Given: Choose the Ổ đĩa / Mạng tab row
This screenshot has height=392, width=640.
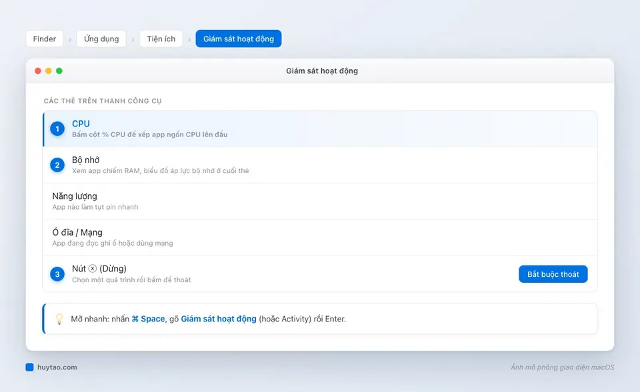Looking at the screenshot, I should (x=321, y=238).
